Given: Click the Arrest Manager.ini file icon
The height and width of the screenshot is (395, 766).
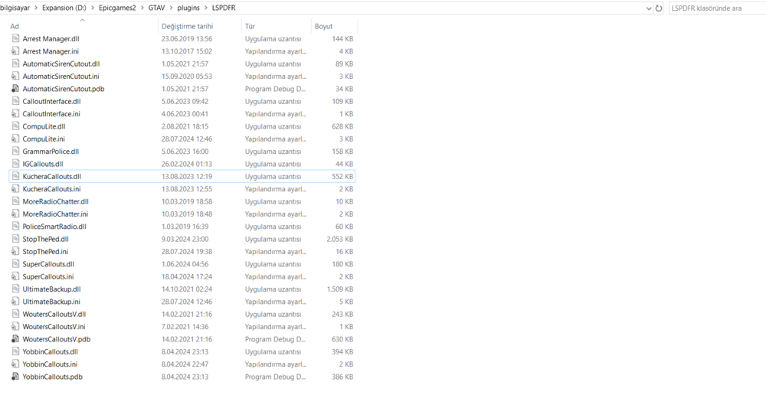Looking at the screenshot, I should tap(15, 51).
